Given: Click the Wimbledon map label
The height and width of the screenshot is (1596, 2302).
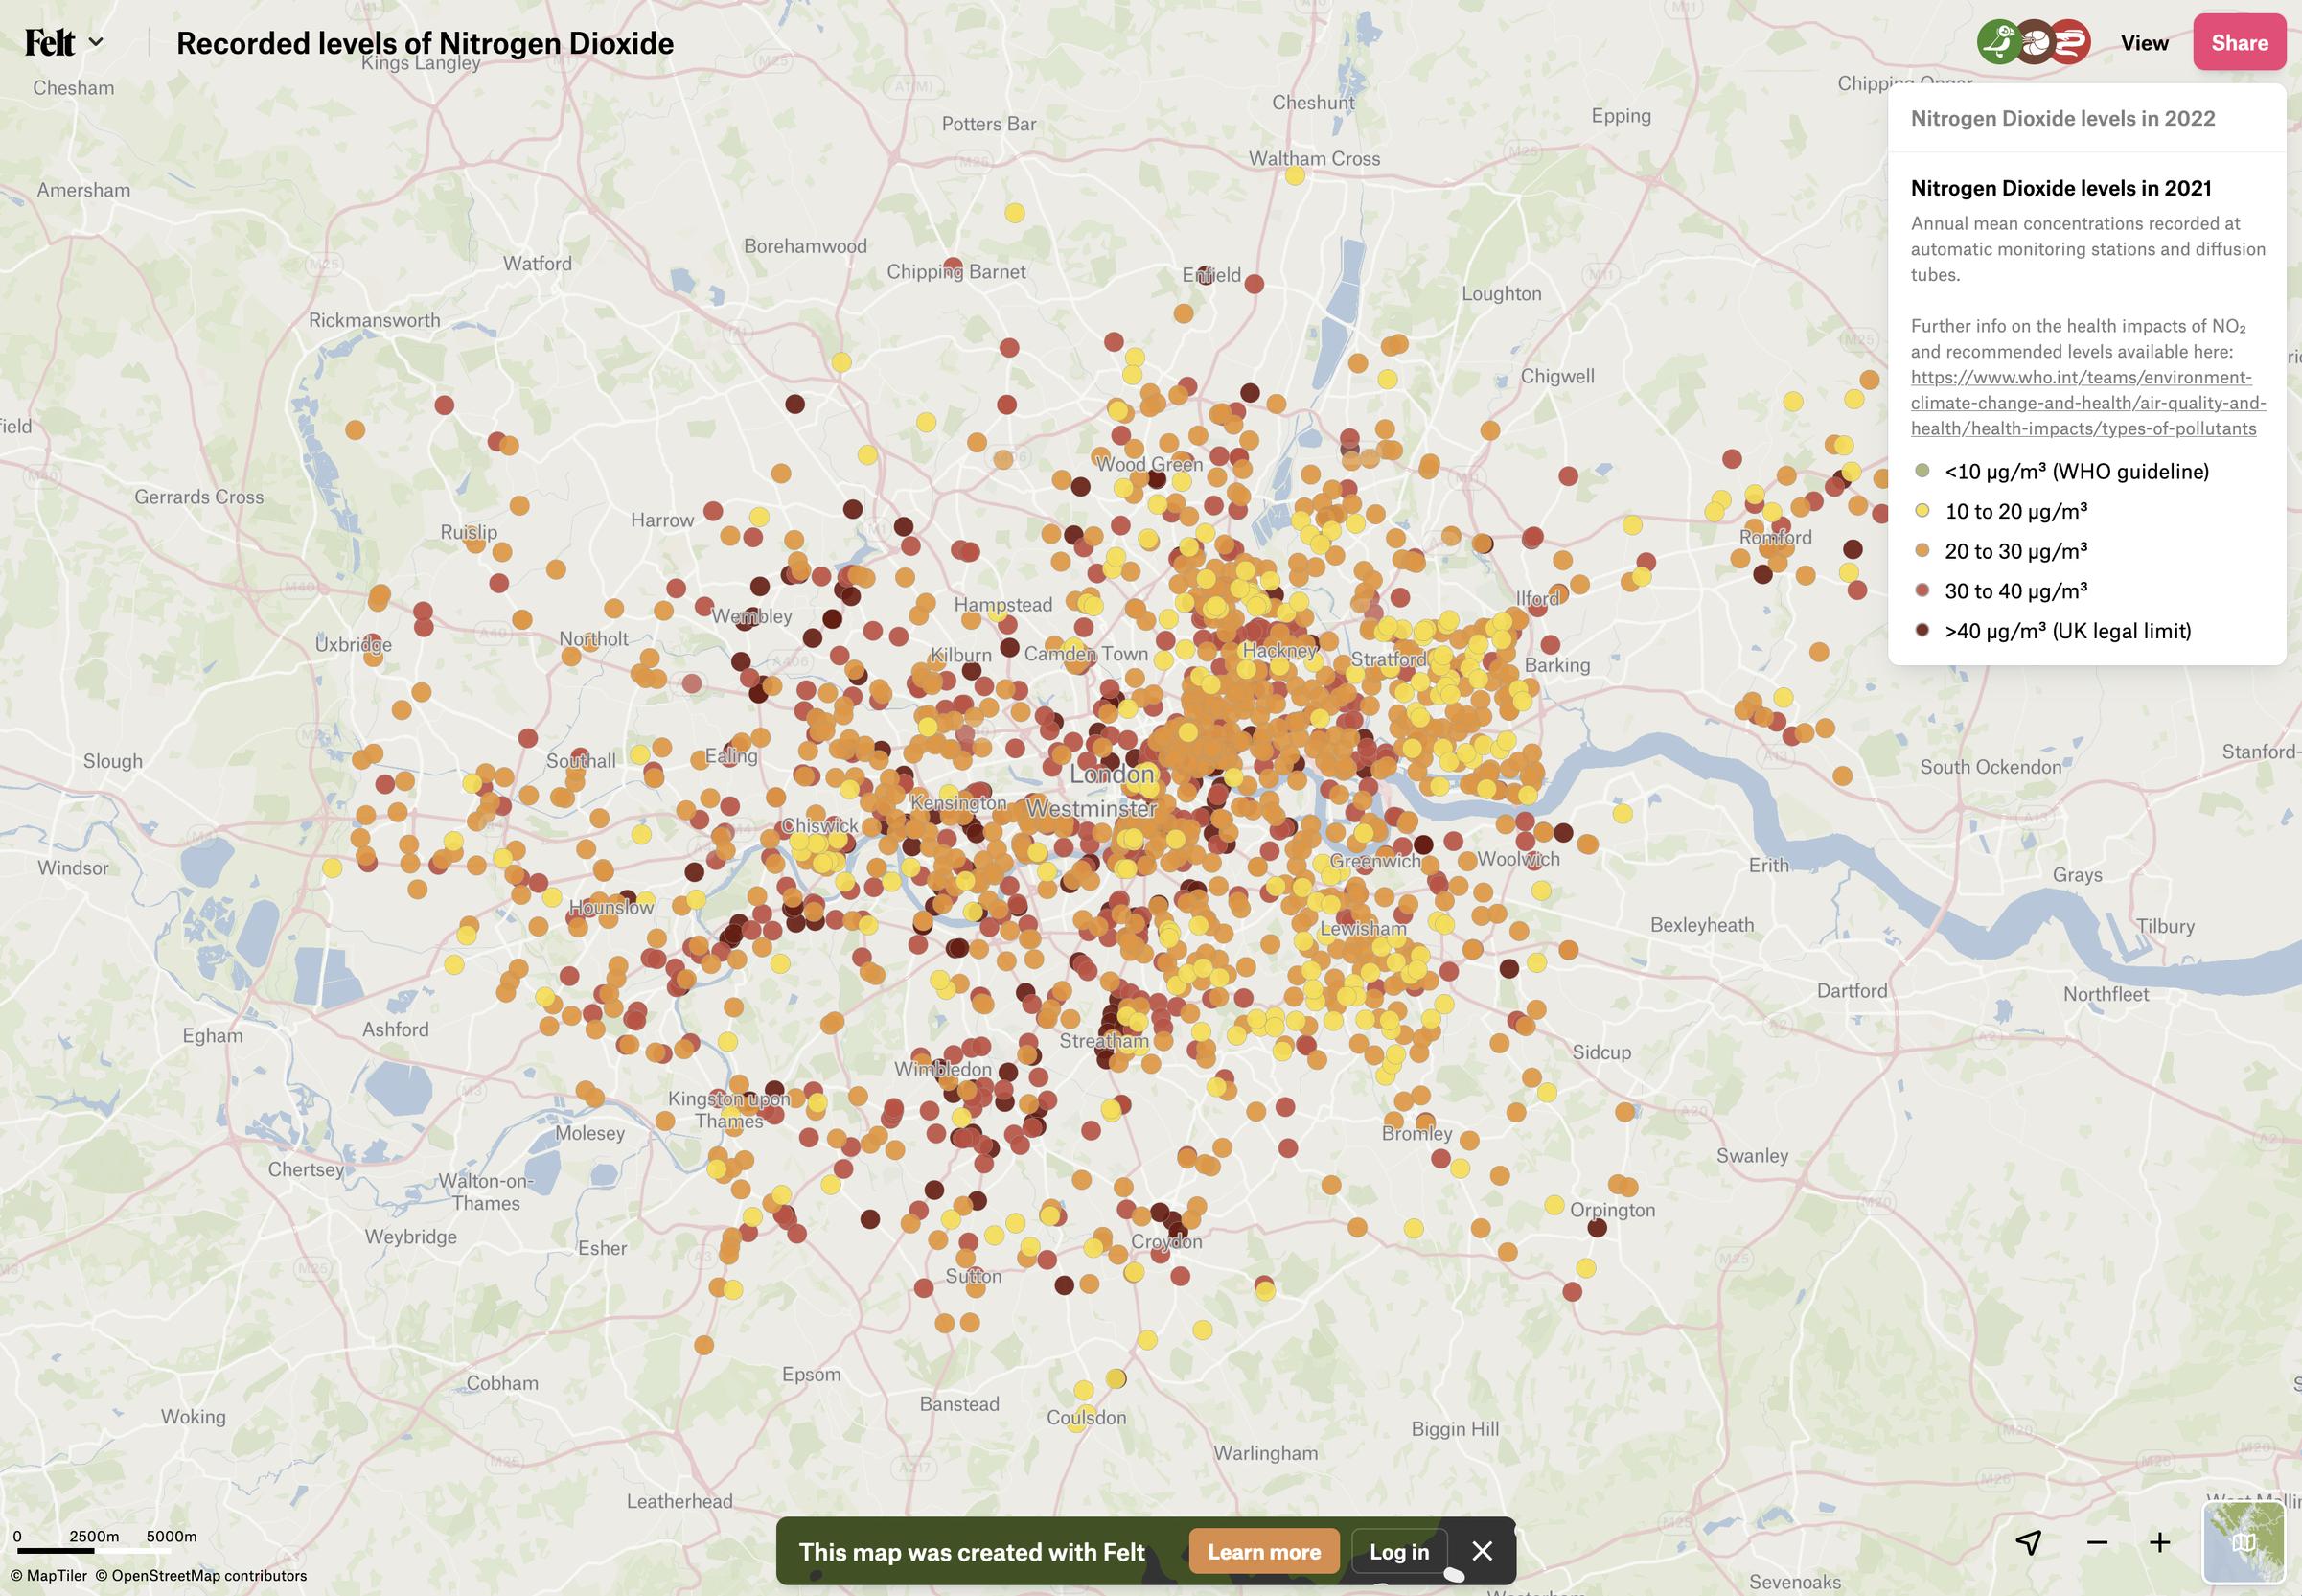Looking at the screenshot, I should [943, 1069].
